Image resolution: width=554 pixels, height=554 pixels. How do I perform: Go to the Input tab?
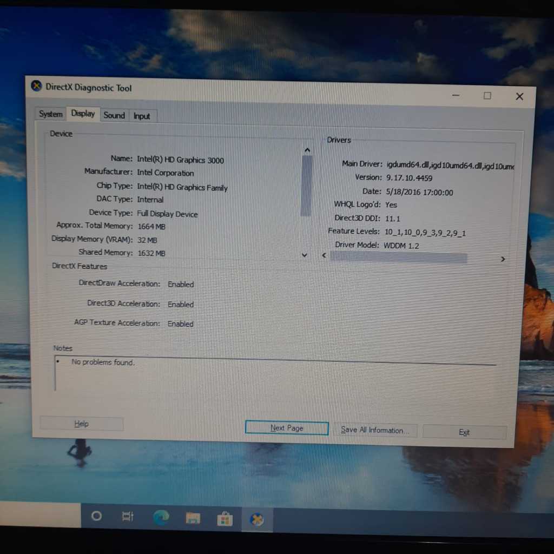coord(142,116)
